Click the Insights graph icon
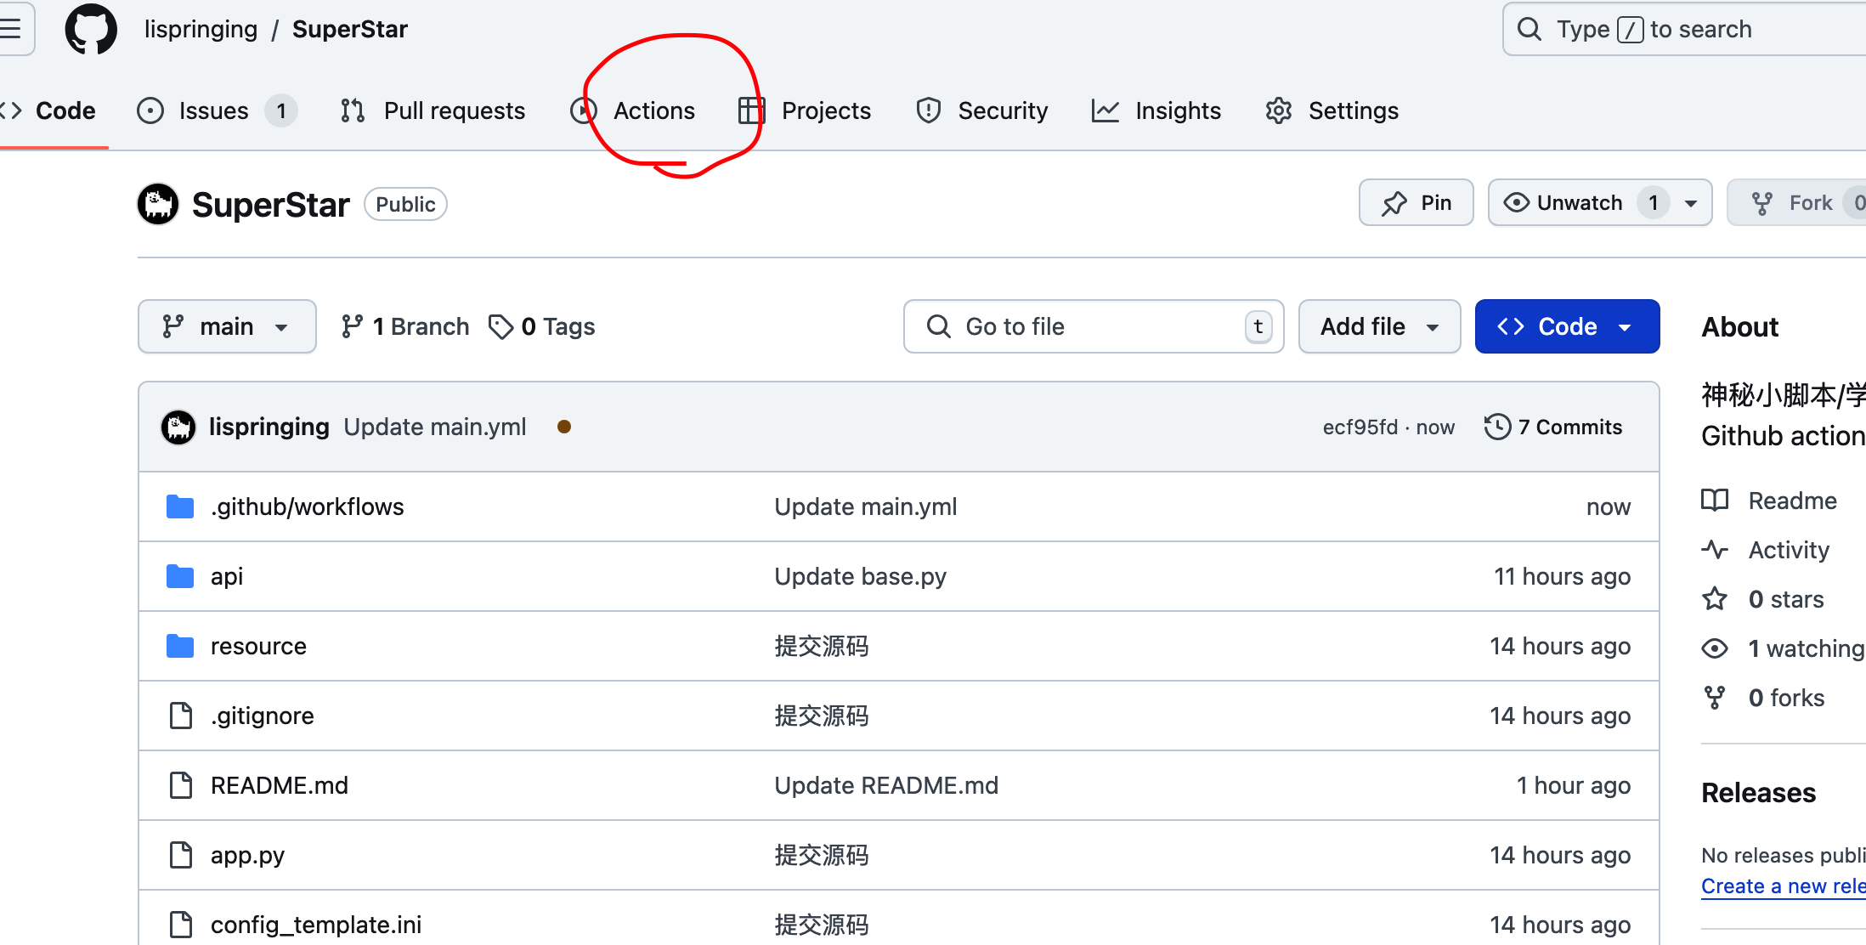Viewport: 1866px width, 945px height. pyautogui.click(x=1105, y=110)
